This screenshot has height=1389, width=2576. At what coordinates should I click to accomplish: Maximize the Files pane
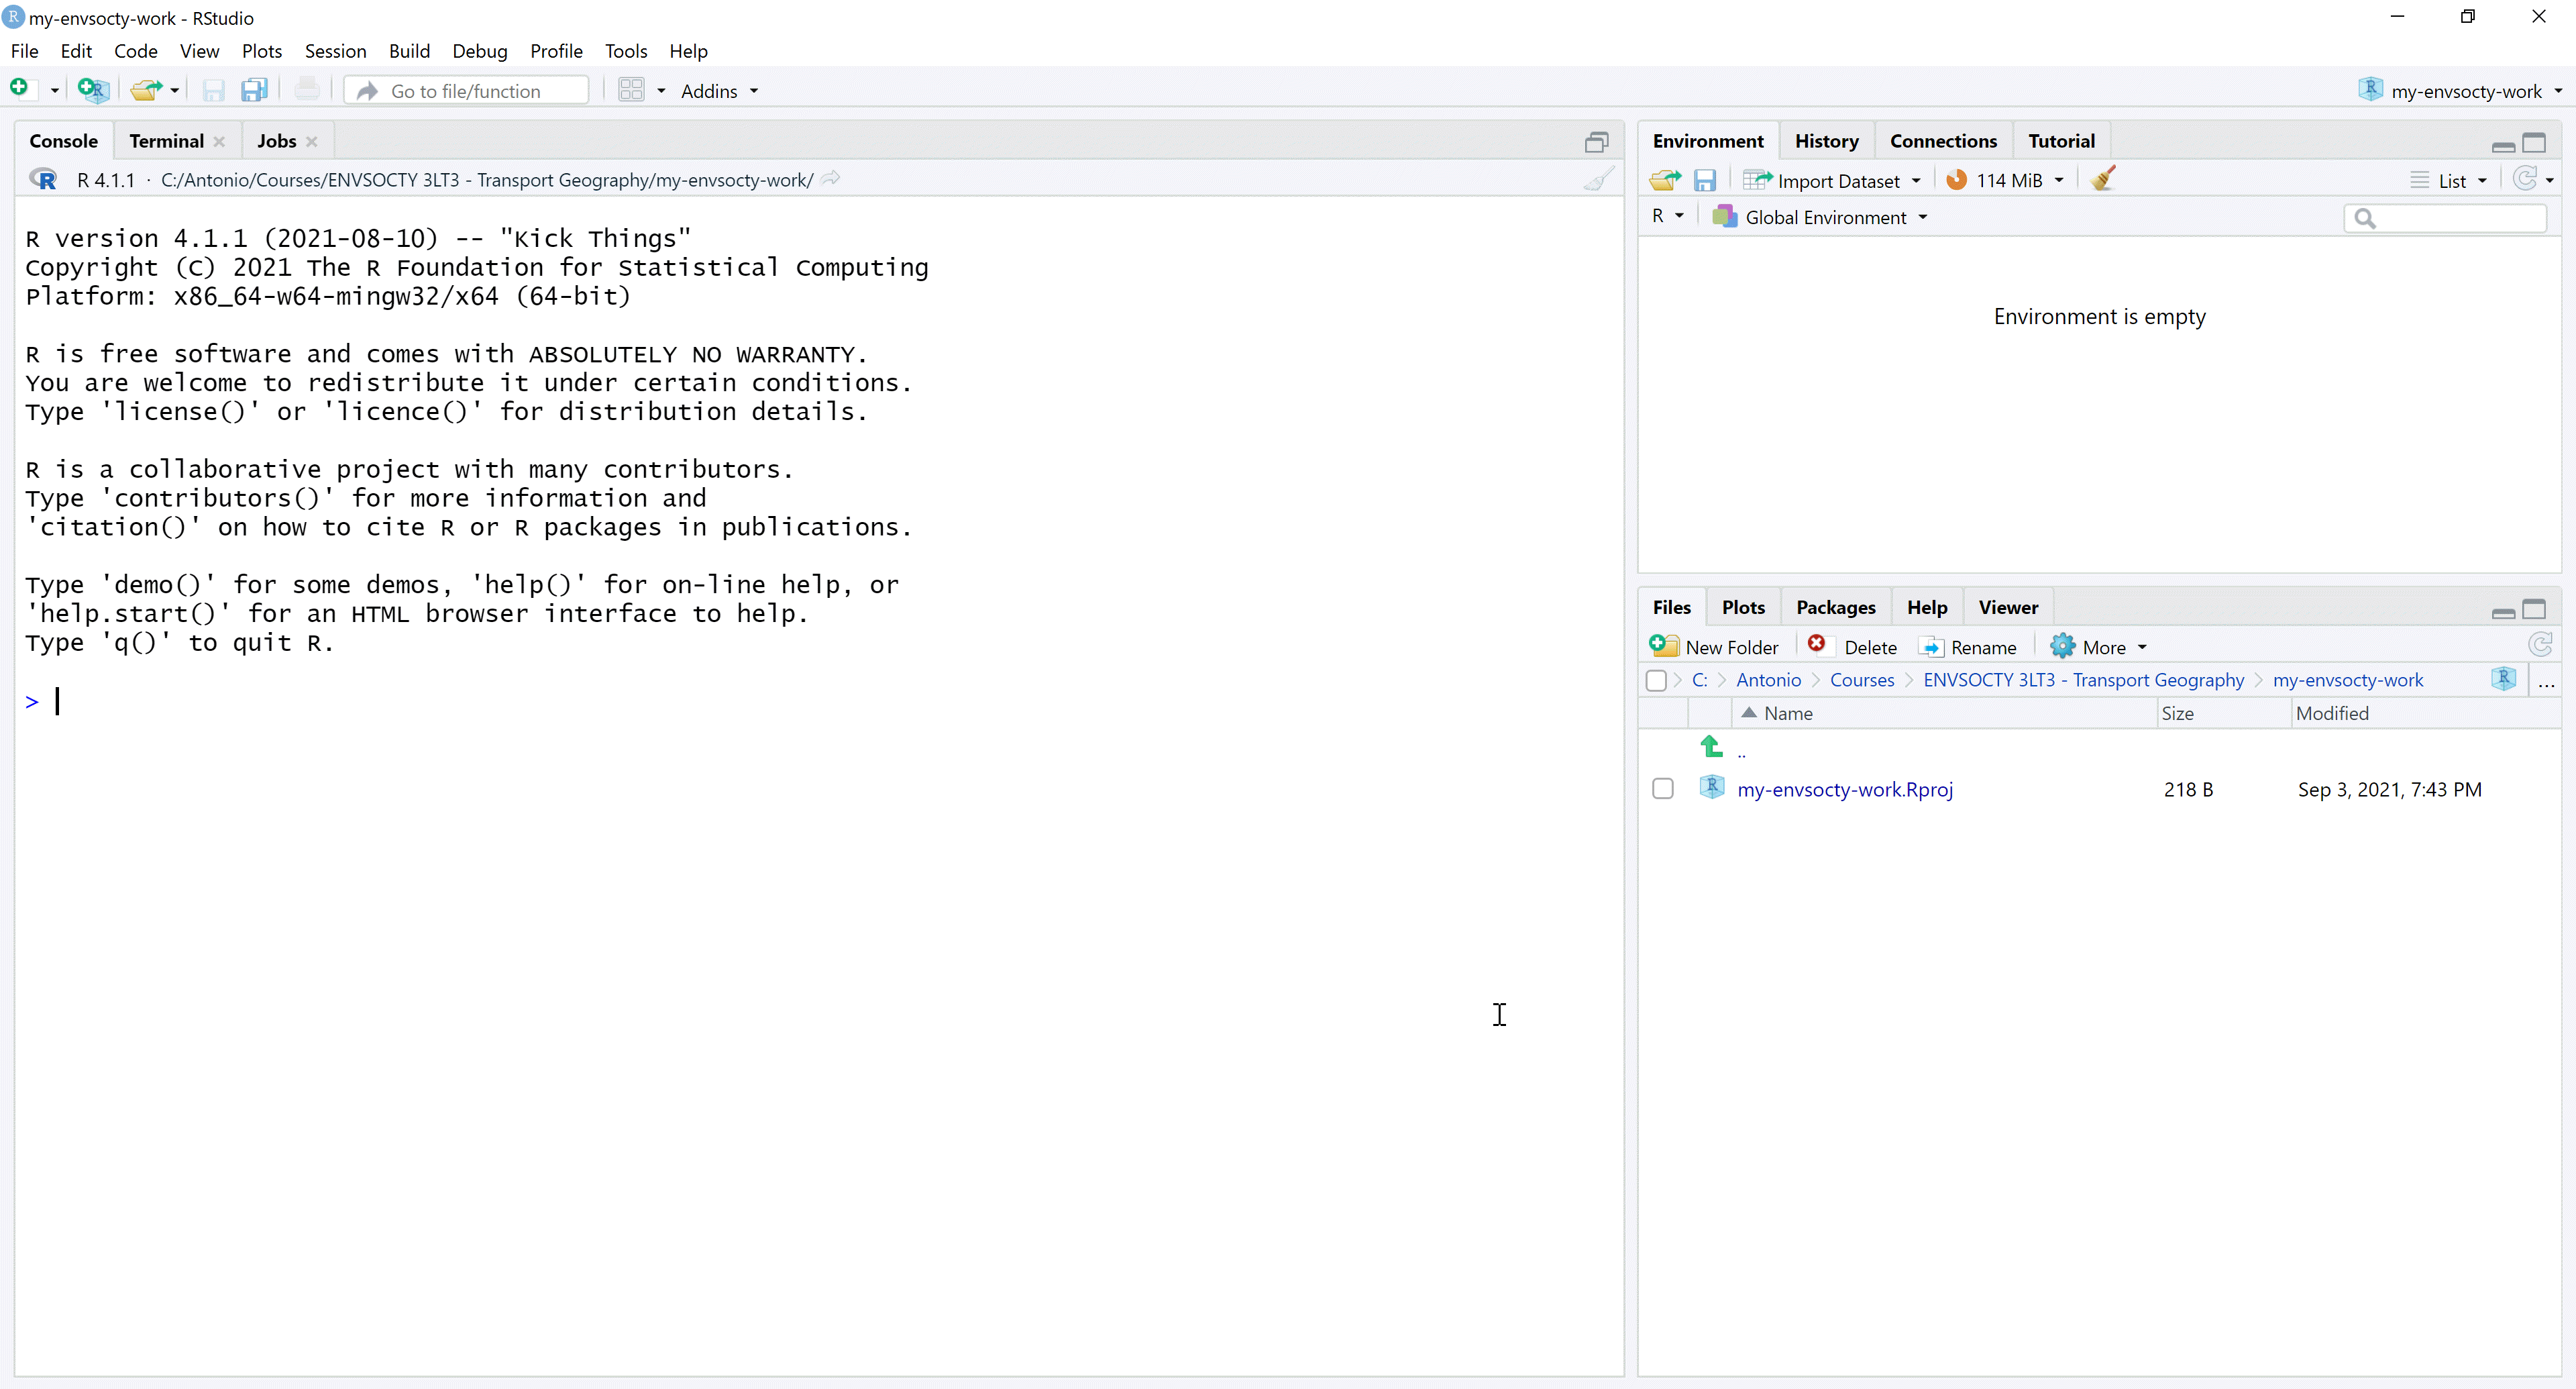[2533, 609]
